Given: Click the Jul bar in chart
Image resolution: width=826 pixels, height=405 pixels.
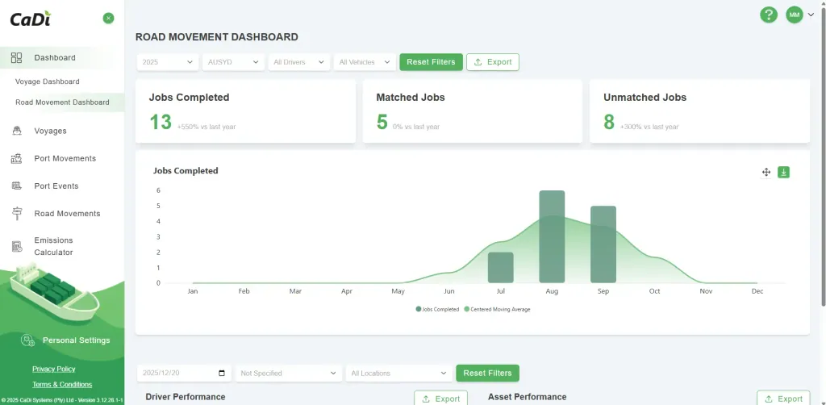Looking at the screenshot, I should [500, 268].
